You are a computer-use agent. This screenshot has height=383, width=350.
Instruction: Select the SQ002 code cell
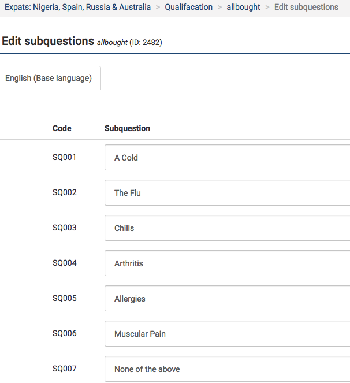pos(64,192)
